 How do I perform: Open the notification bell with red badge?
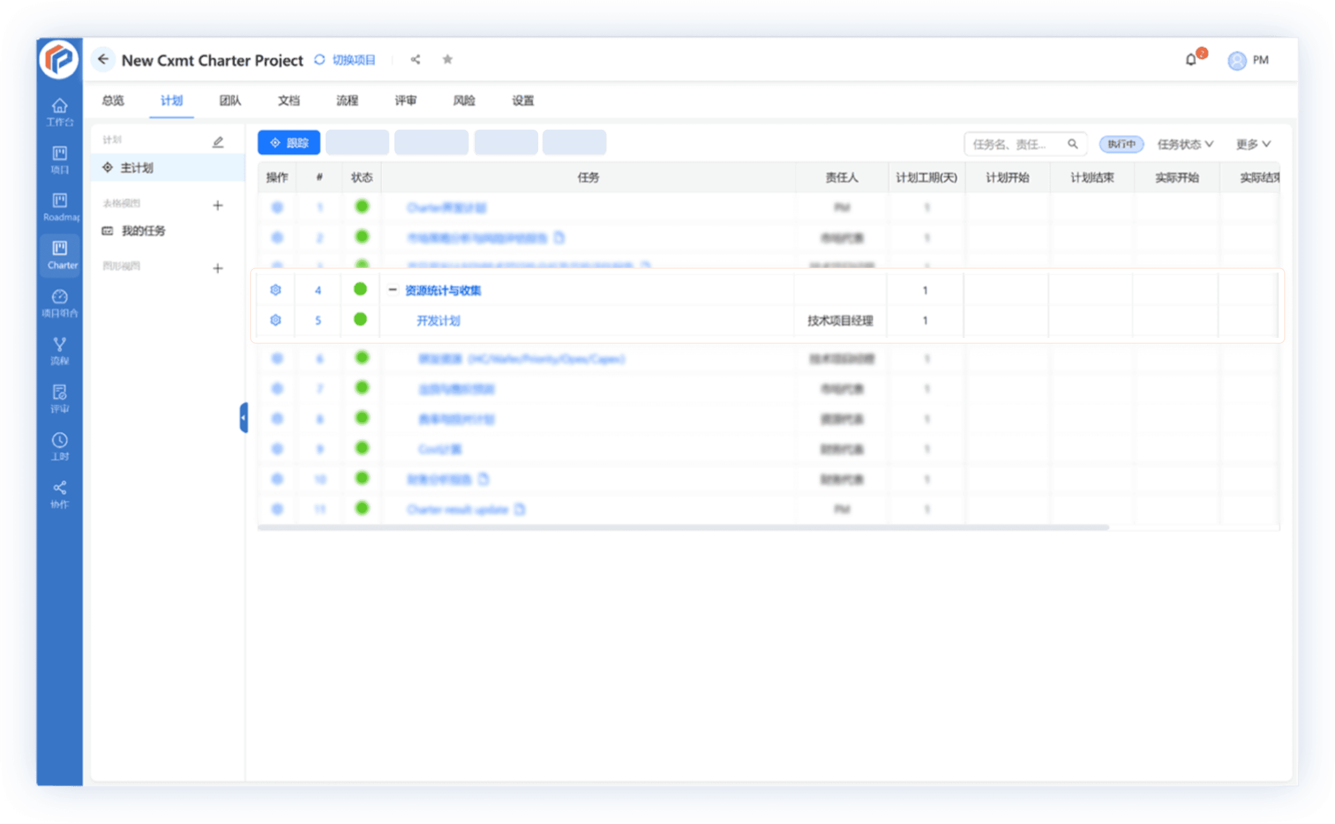click(1192, 59)
